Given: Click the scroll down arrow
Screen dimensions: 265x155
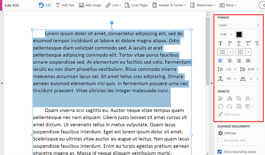Looking at the screenshot, I should pos(208,153).
